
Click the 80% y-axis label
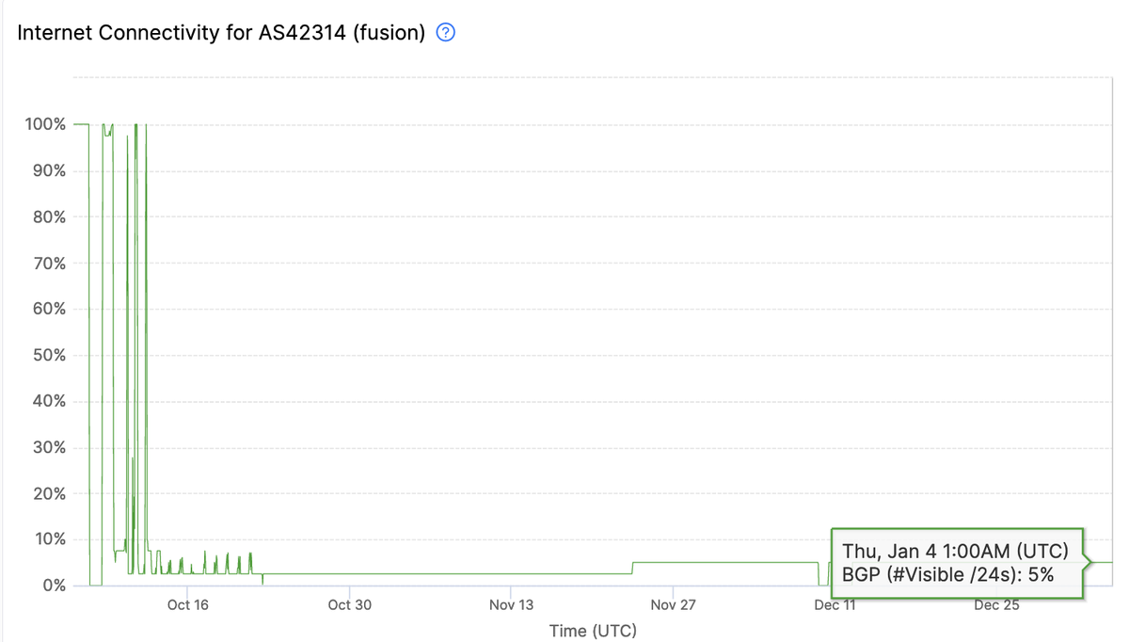(47, 217)
